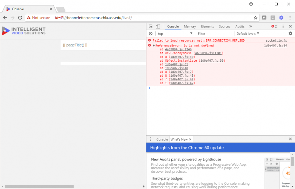Click the What's New scrollbar down arrow

292,186
